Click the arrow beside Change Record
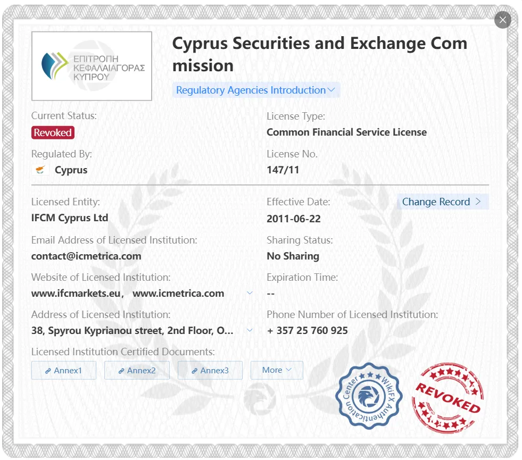522x460 pixels. [478, 202]
